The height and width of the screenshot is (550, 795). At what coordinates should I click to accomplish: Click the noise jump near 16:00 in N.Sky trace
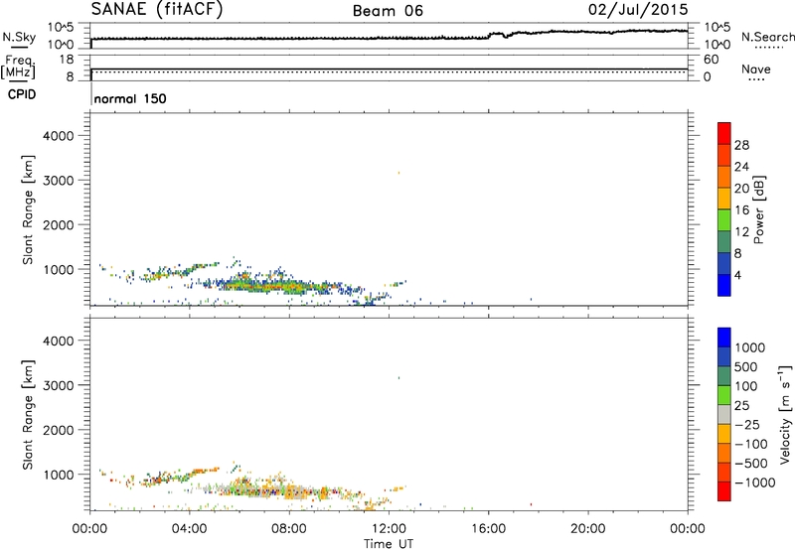coord(490,35)
